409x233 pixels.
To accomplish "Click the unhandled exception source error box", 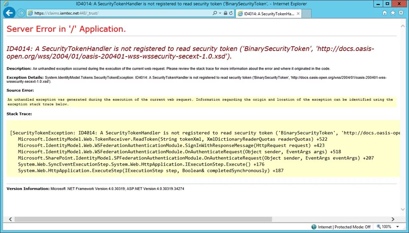I will point(202,102).
